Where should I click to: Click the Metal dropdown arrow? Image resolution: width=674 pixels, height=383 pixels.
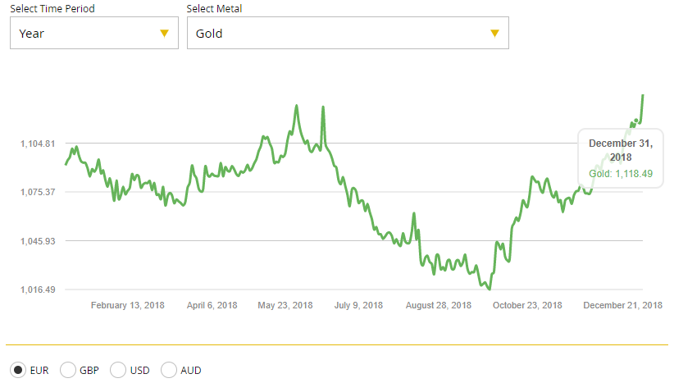(x=494, y=34)
